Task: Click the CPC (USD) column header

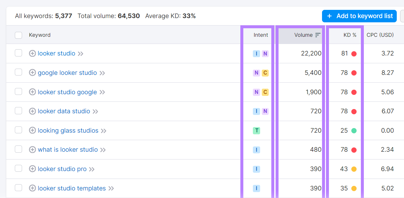Action: [x=380, y=35]
